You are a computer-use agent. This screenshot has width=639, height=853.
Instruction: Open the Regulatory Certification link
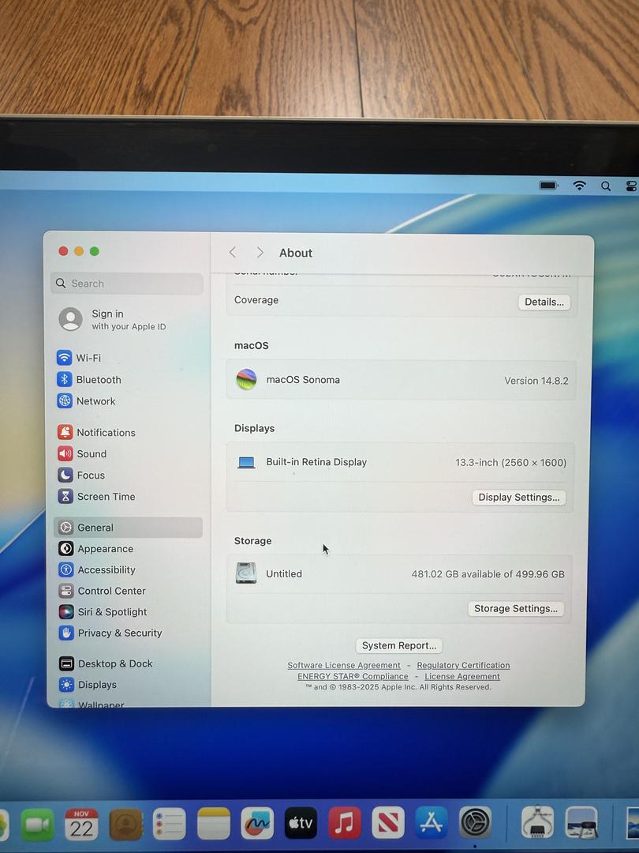pyautogui.click(x=464, y=665)
